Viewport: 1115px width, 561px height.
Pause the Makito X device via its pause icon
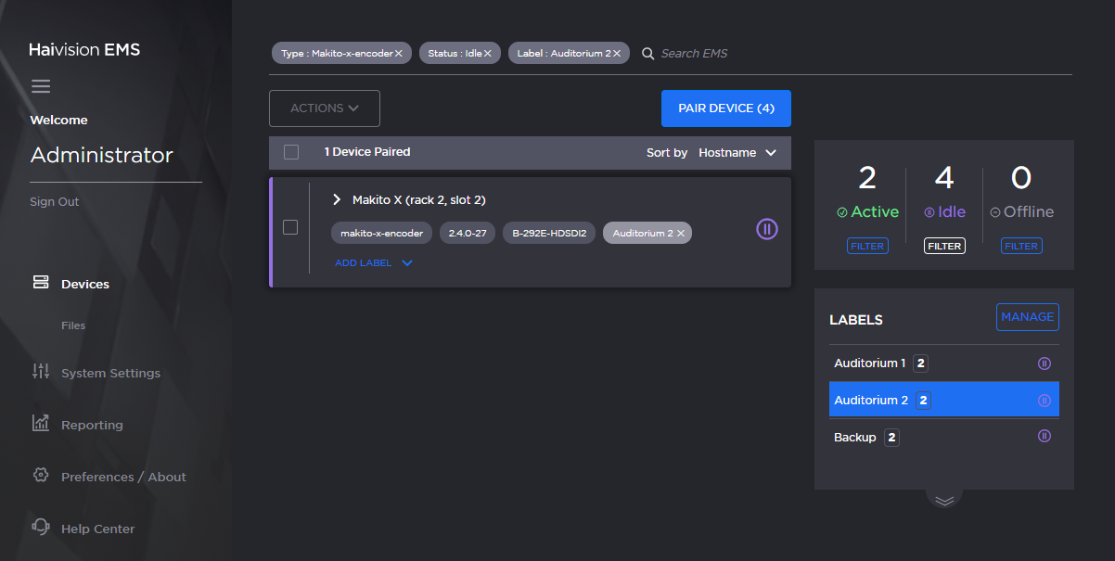(766, 228)
